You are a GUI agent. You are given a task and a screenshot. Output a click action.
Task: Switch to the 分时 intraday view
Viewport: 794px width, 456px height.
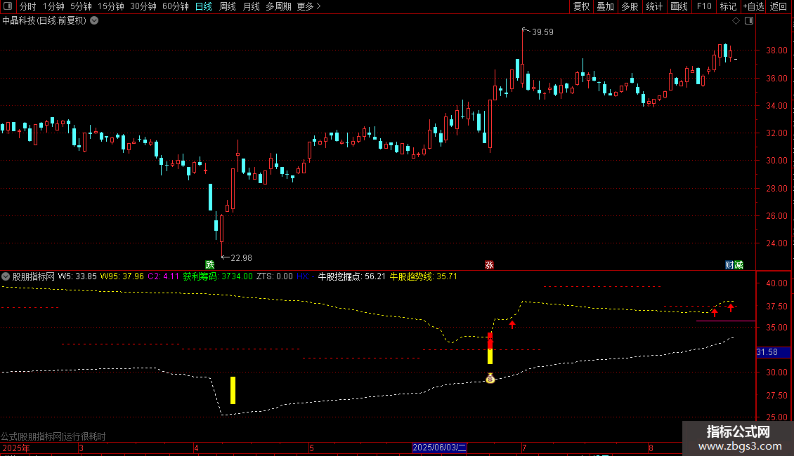tap(28, 6)
